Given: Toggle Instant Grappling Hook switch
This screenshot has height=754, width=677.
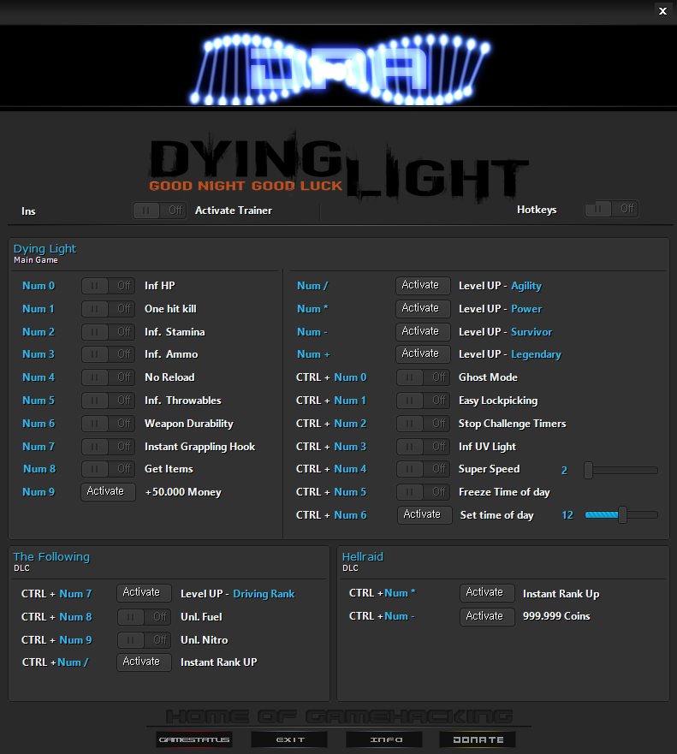Looking at the screenshot, I should coord(108,447).
